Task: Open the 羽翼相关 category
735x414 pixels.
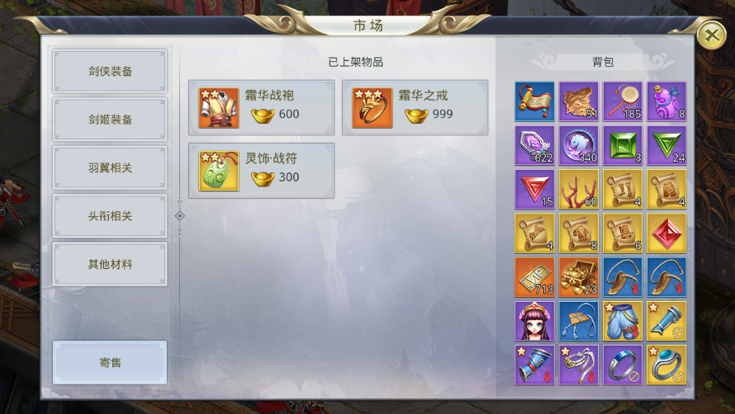Action: [110, 167]
